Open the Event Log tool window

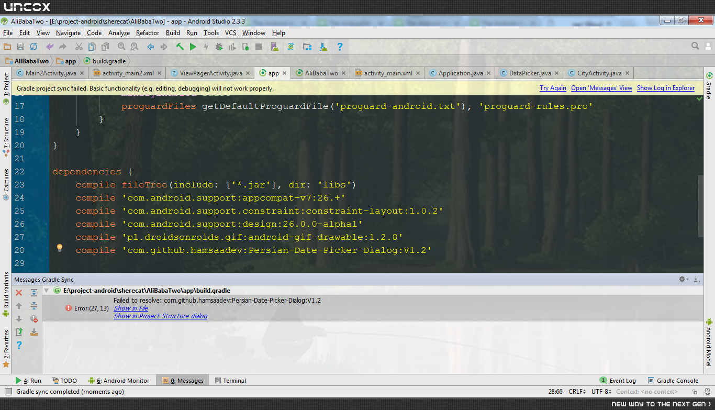pos(618,381)
